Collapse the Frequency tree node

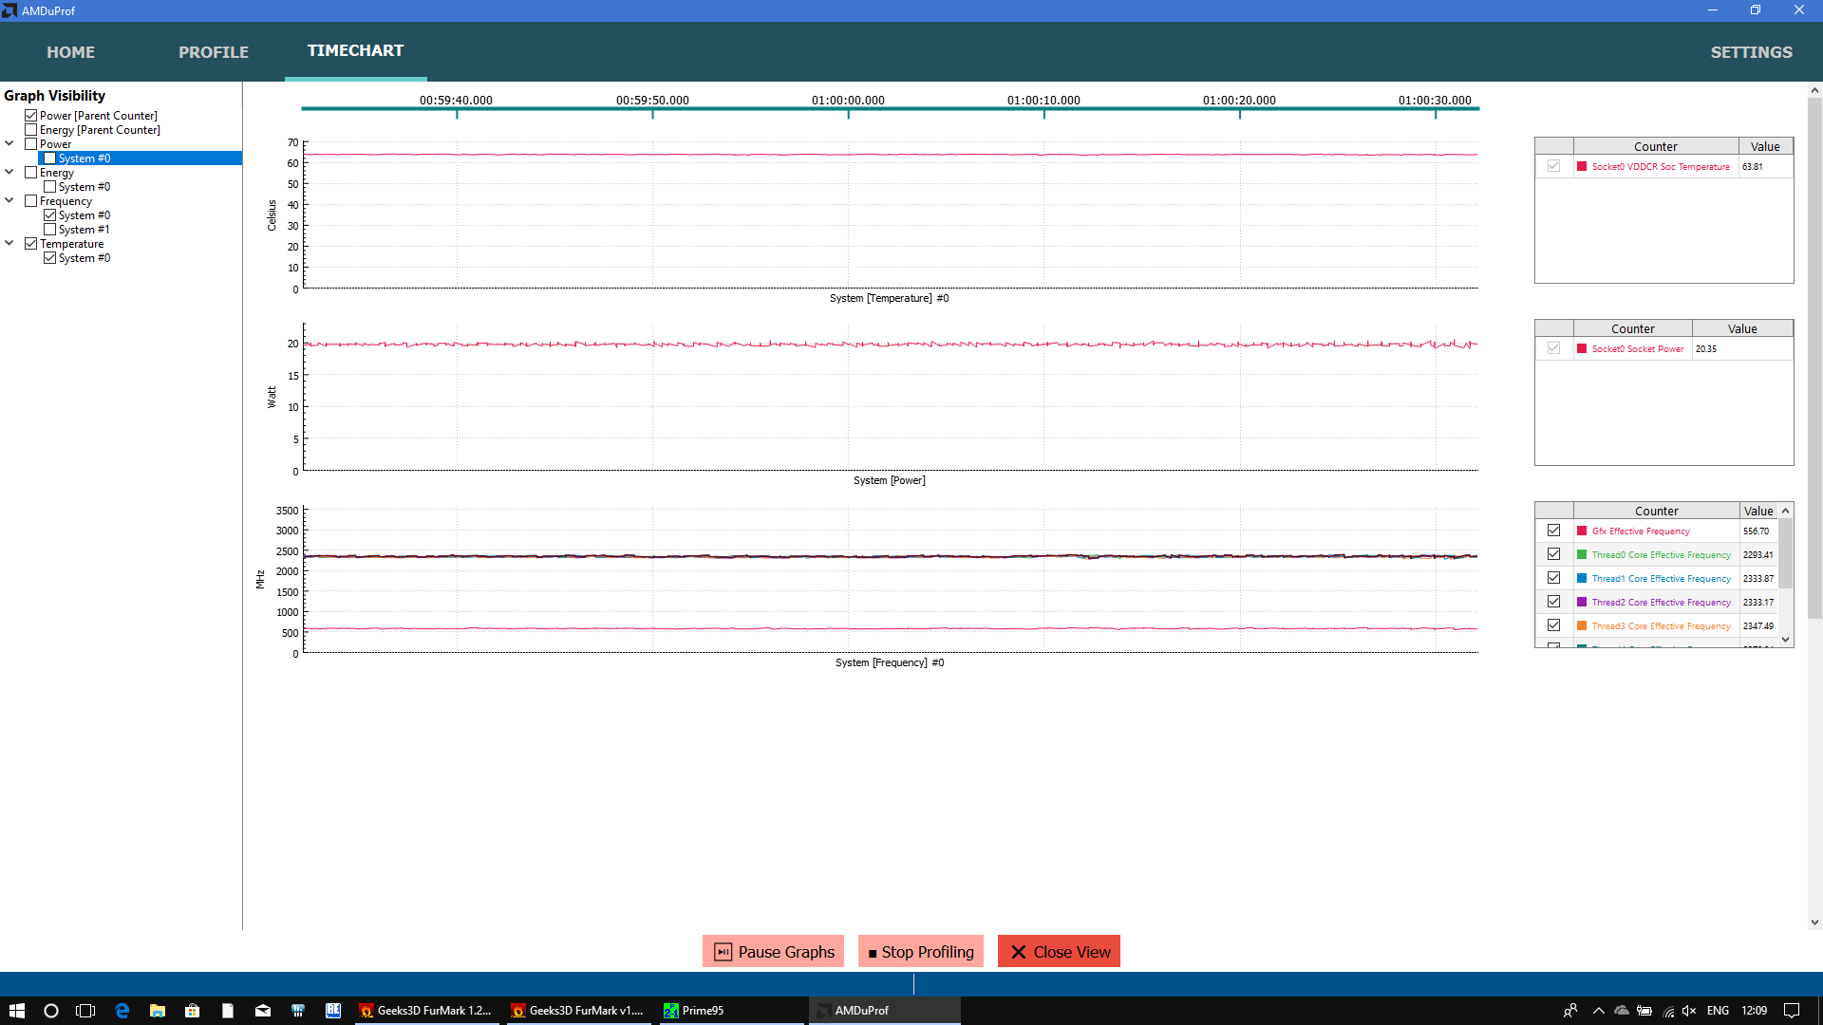tap(9, 201)
